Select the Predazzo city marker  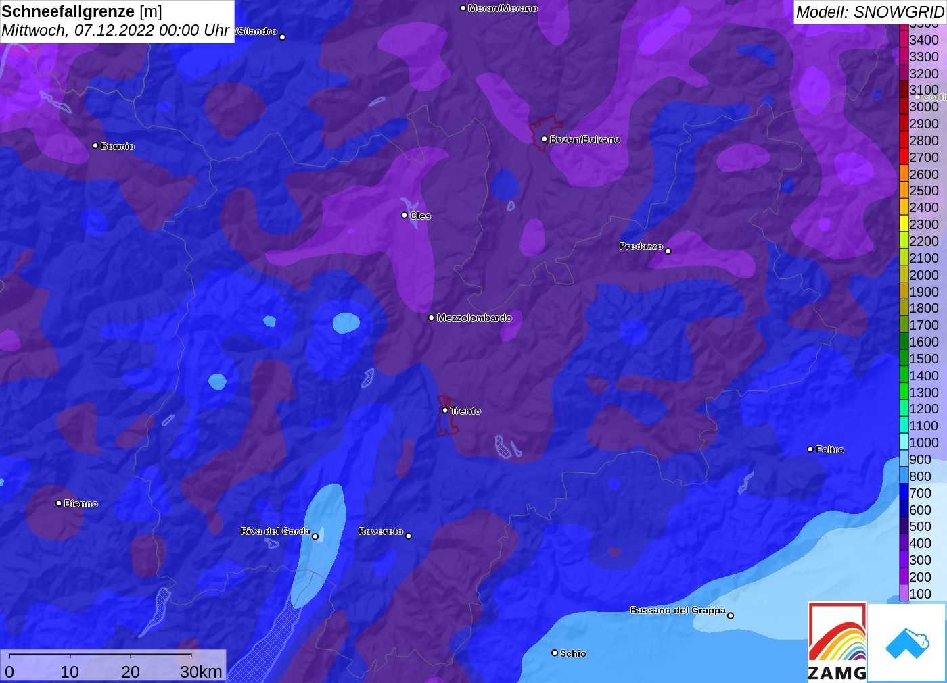tap(668, 251)
